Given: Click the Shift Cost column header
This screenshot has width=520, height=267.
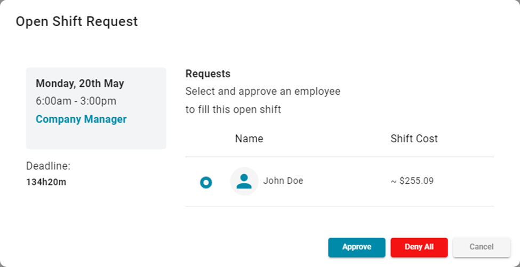Looking at the screenshot, I should (x=414, y=139).
